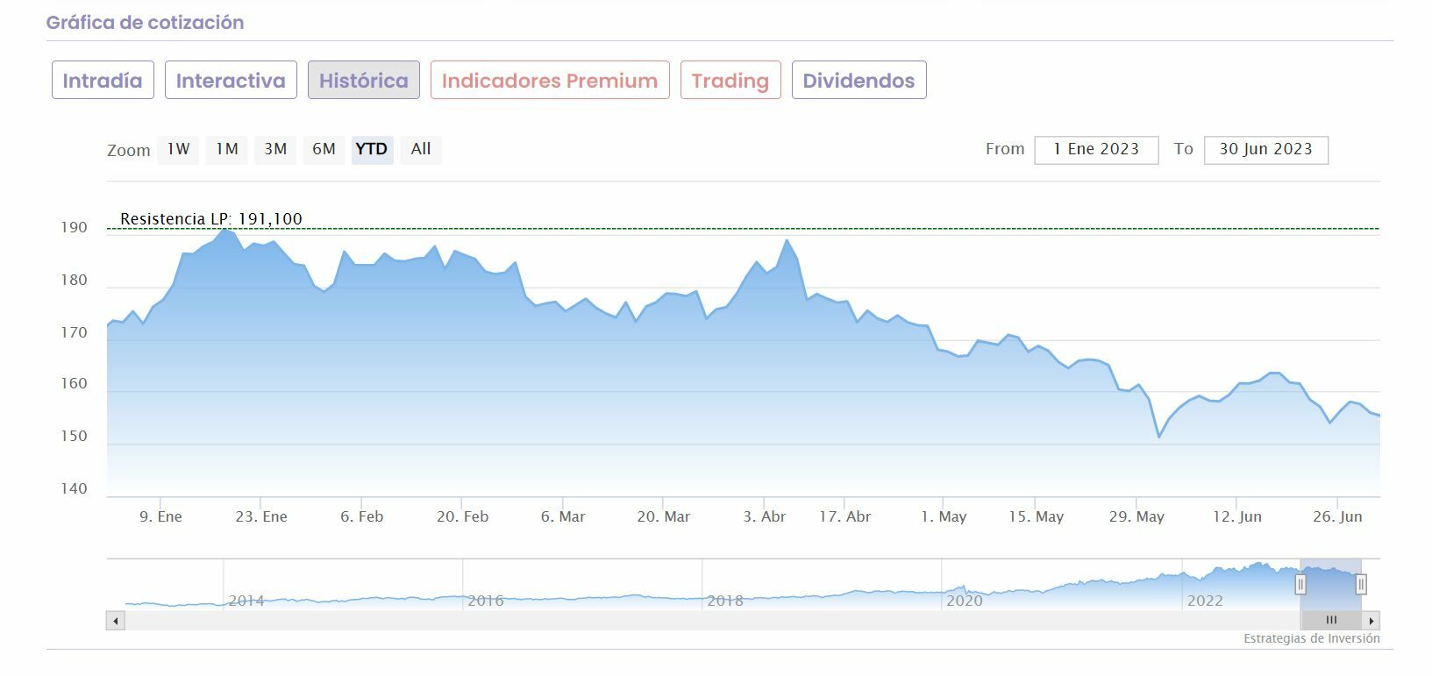Screen dimensions: 1432x676
Task: Grab the navigator right range handle
Action: coord(1361,584)
